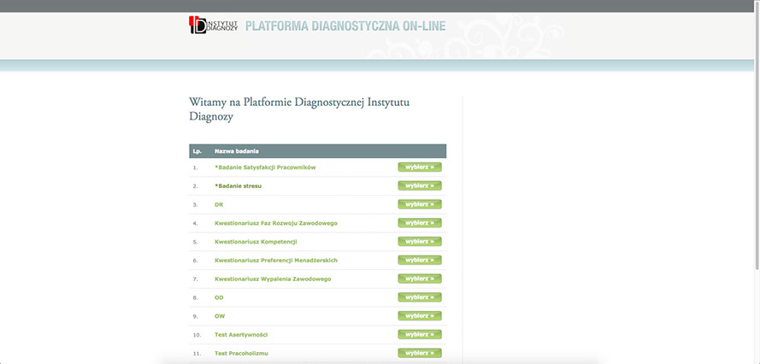Image resolution: width=760 pixels, height=364 pixels.
Task: Choose wybierz button in the OD row
Action: [419, 297]
